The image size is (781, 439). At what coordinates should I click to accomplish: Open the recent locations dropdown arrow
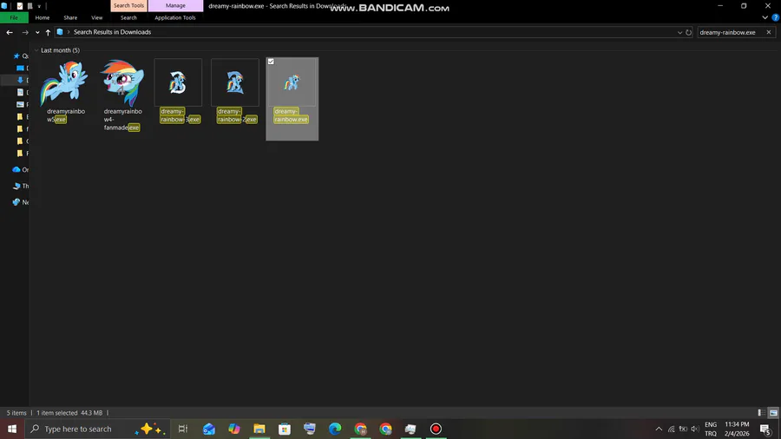coord(37,32)
